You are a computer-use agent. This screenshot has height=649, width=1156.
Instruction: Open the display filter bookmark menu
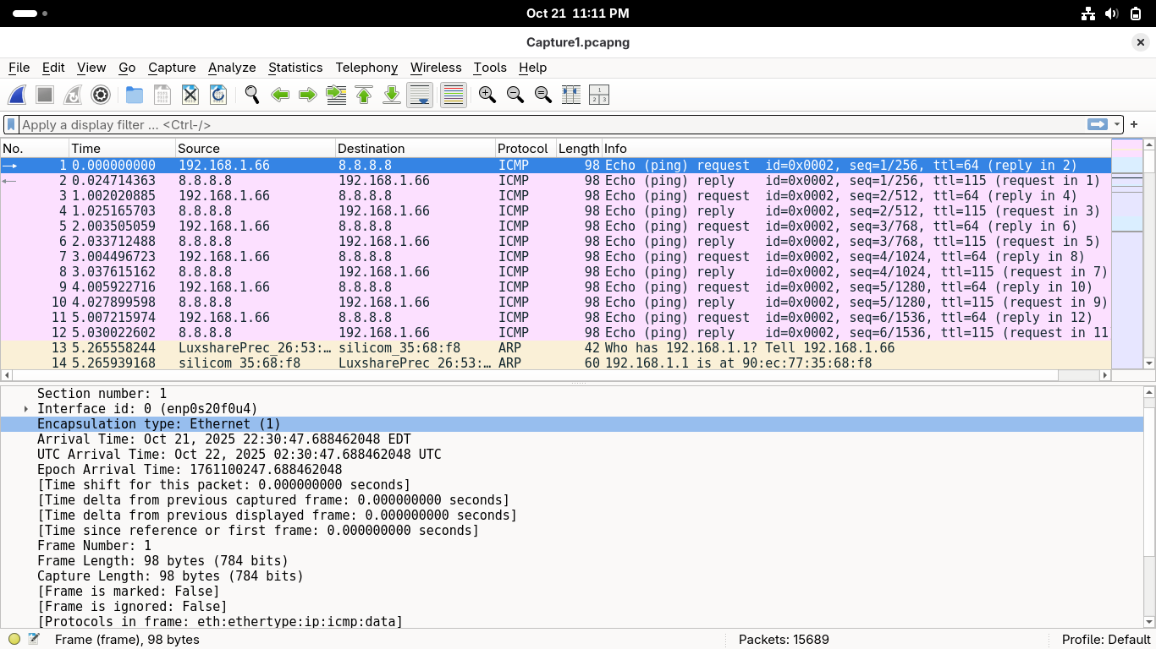(x=11, y=125)
